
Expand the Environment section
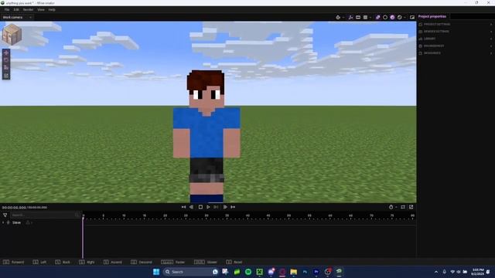coord(456,46)
